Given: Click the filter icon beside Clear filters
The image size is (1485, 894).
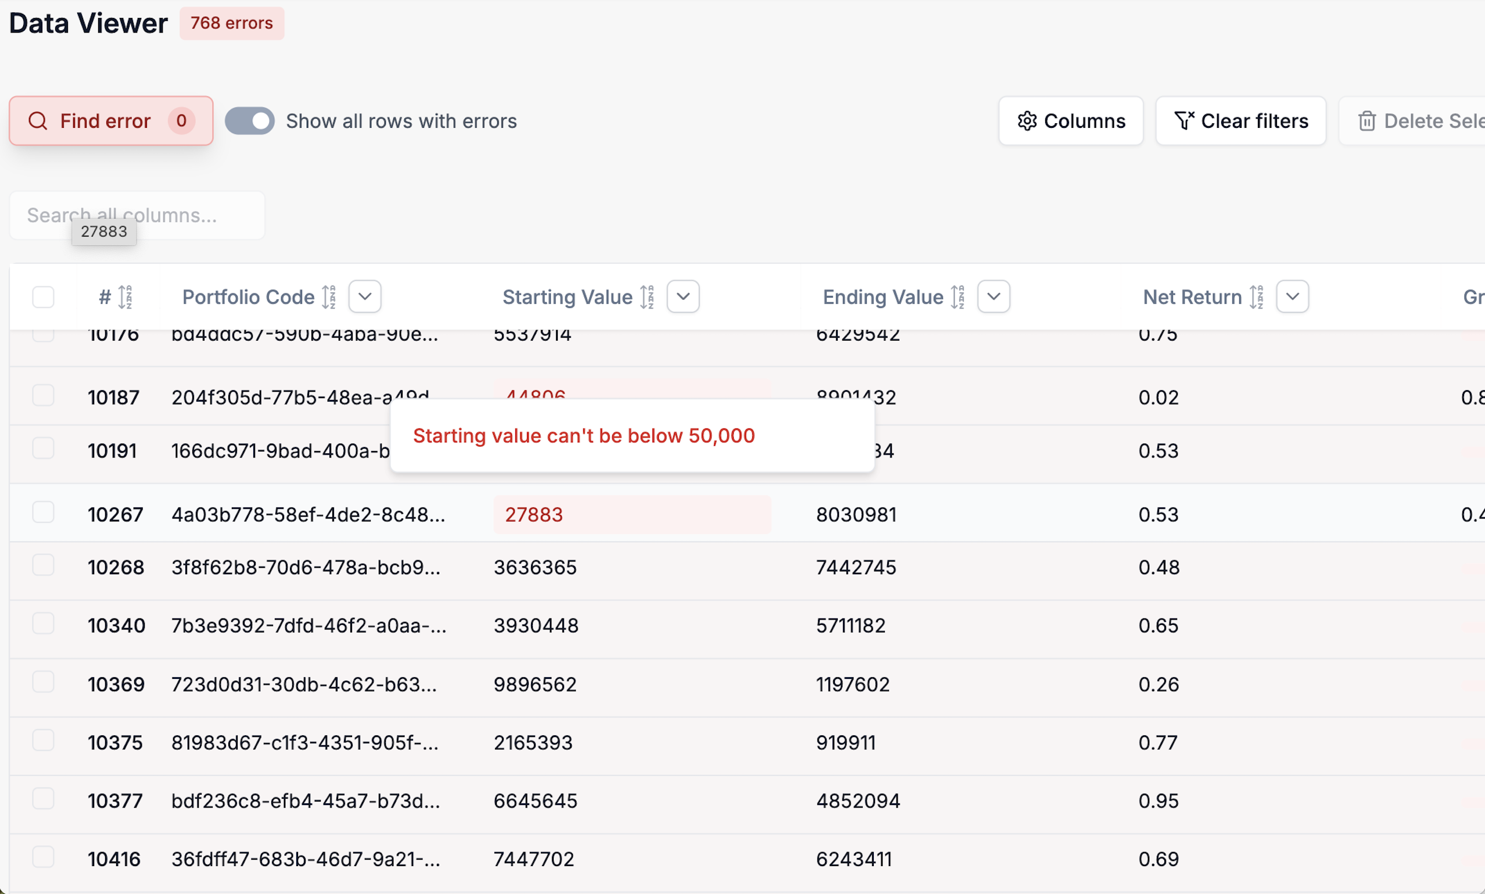Looking at the screenshot, I should [1184, 120].
